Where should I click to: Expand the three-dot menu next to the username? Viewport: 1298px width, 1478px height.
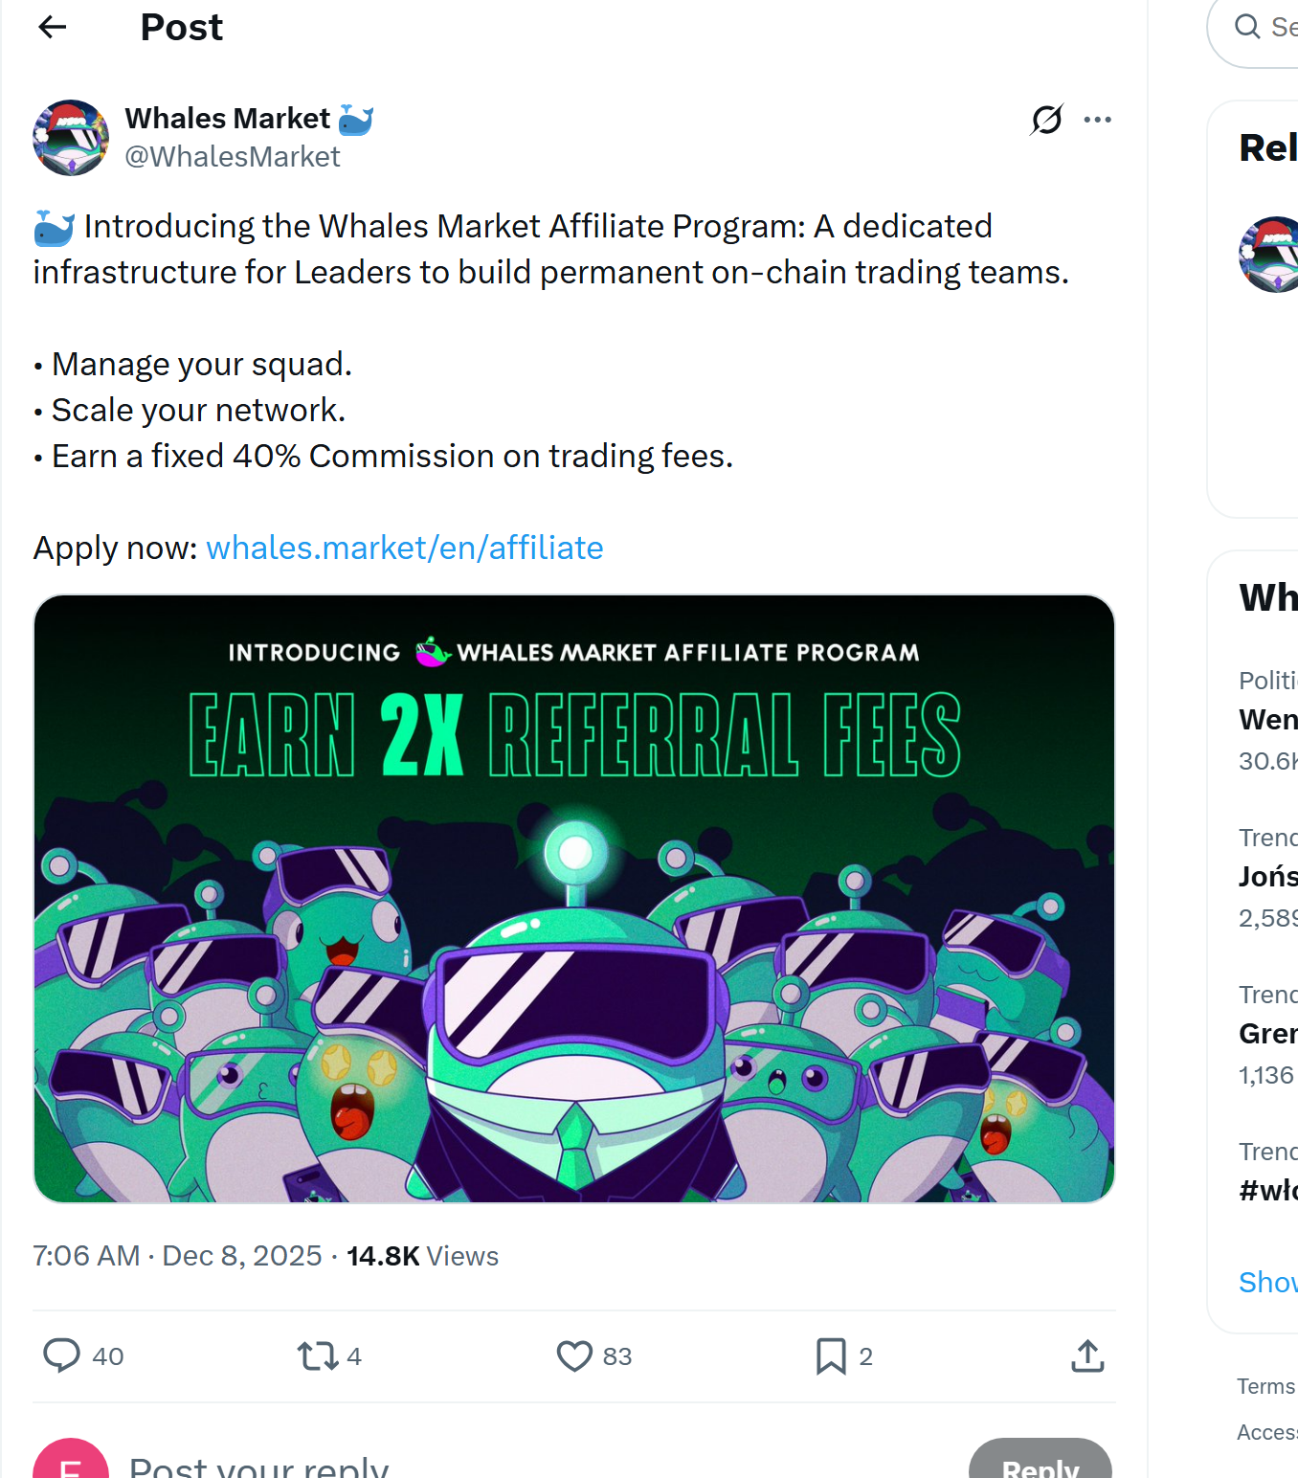pyautogui.click(x=1098, y=119)
